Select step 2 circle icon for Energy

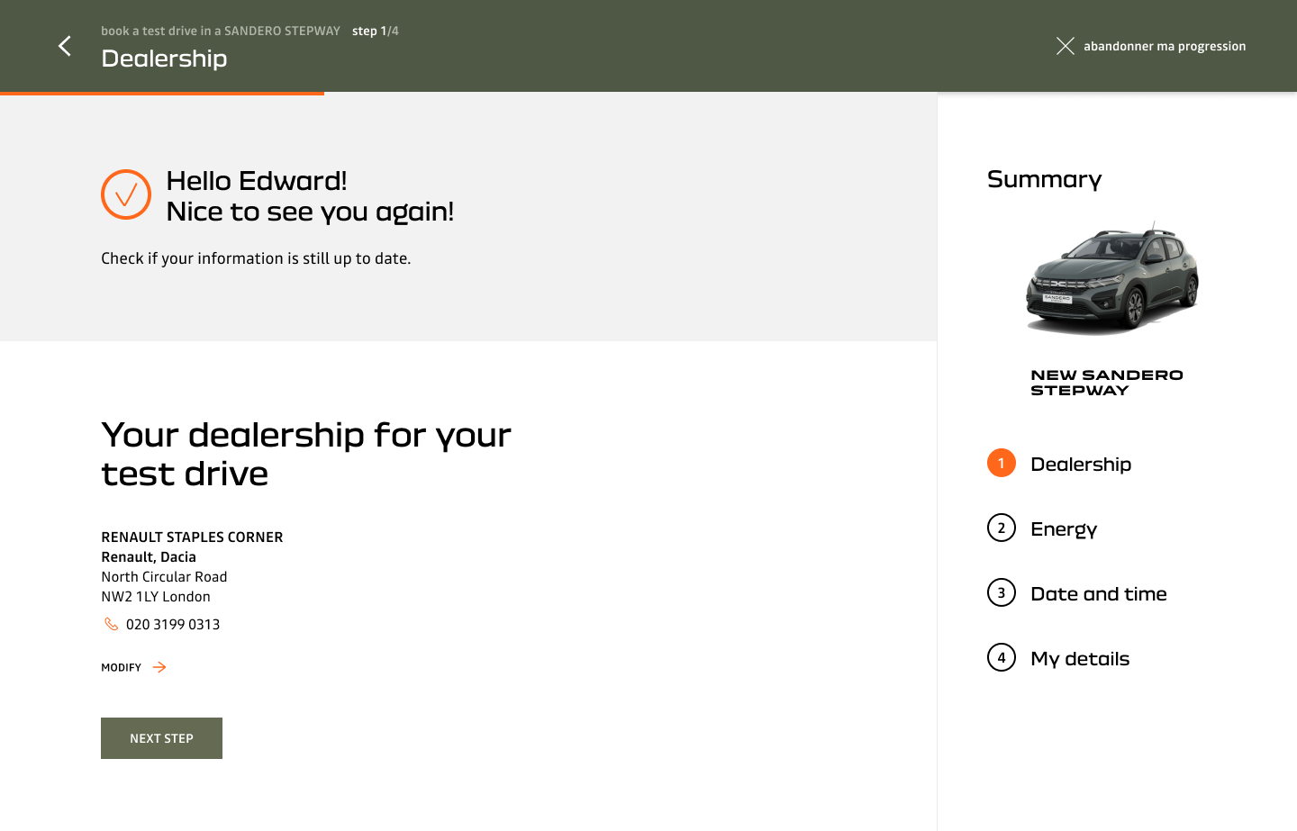pos(1002,528)
